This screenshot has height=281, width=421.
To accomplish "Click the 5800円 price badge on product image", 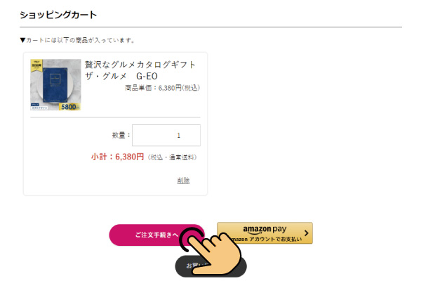I will pos(69,107).
